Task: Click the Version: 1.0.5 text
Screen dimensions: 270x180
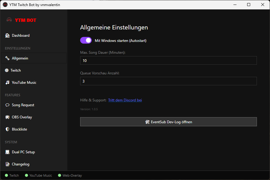Action: [89, 109]
